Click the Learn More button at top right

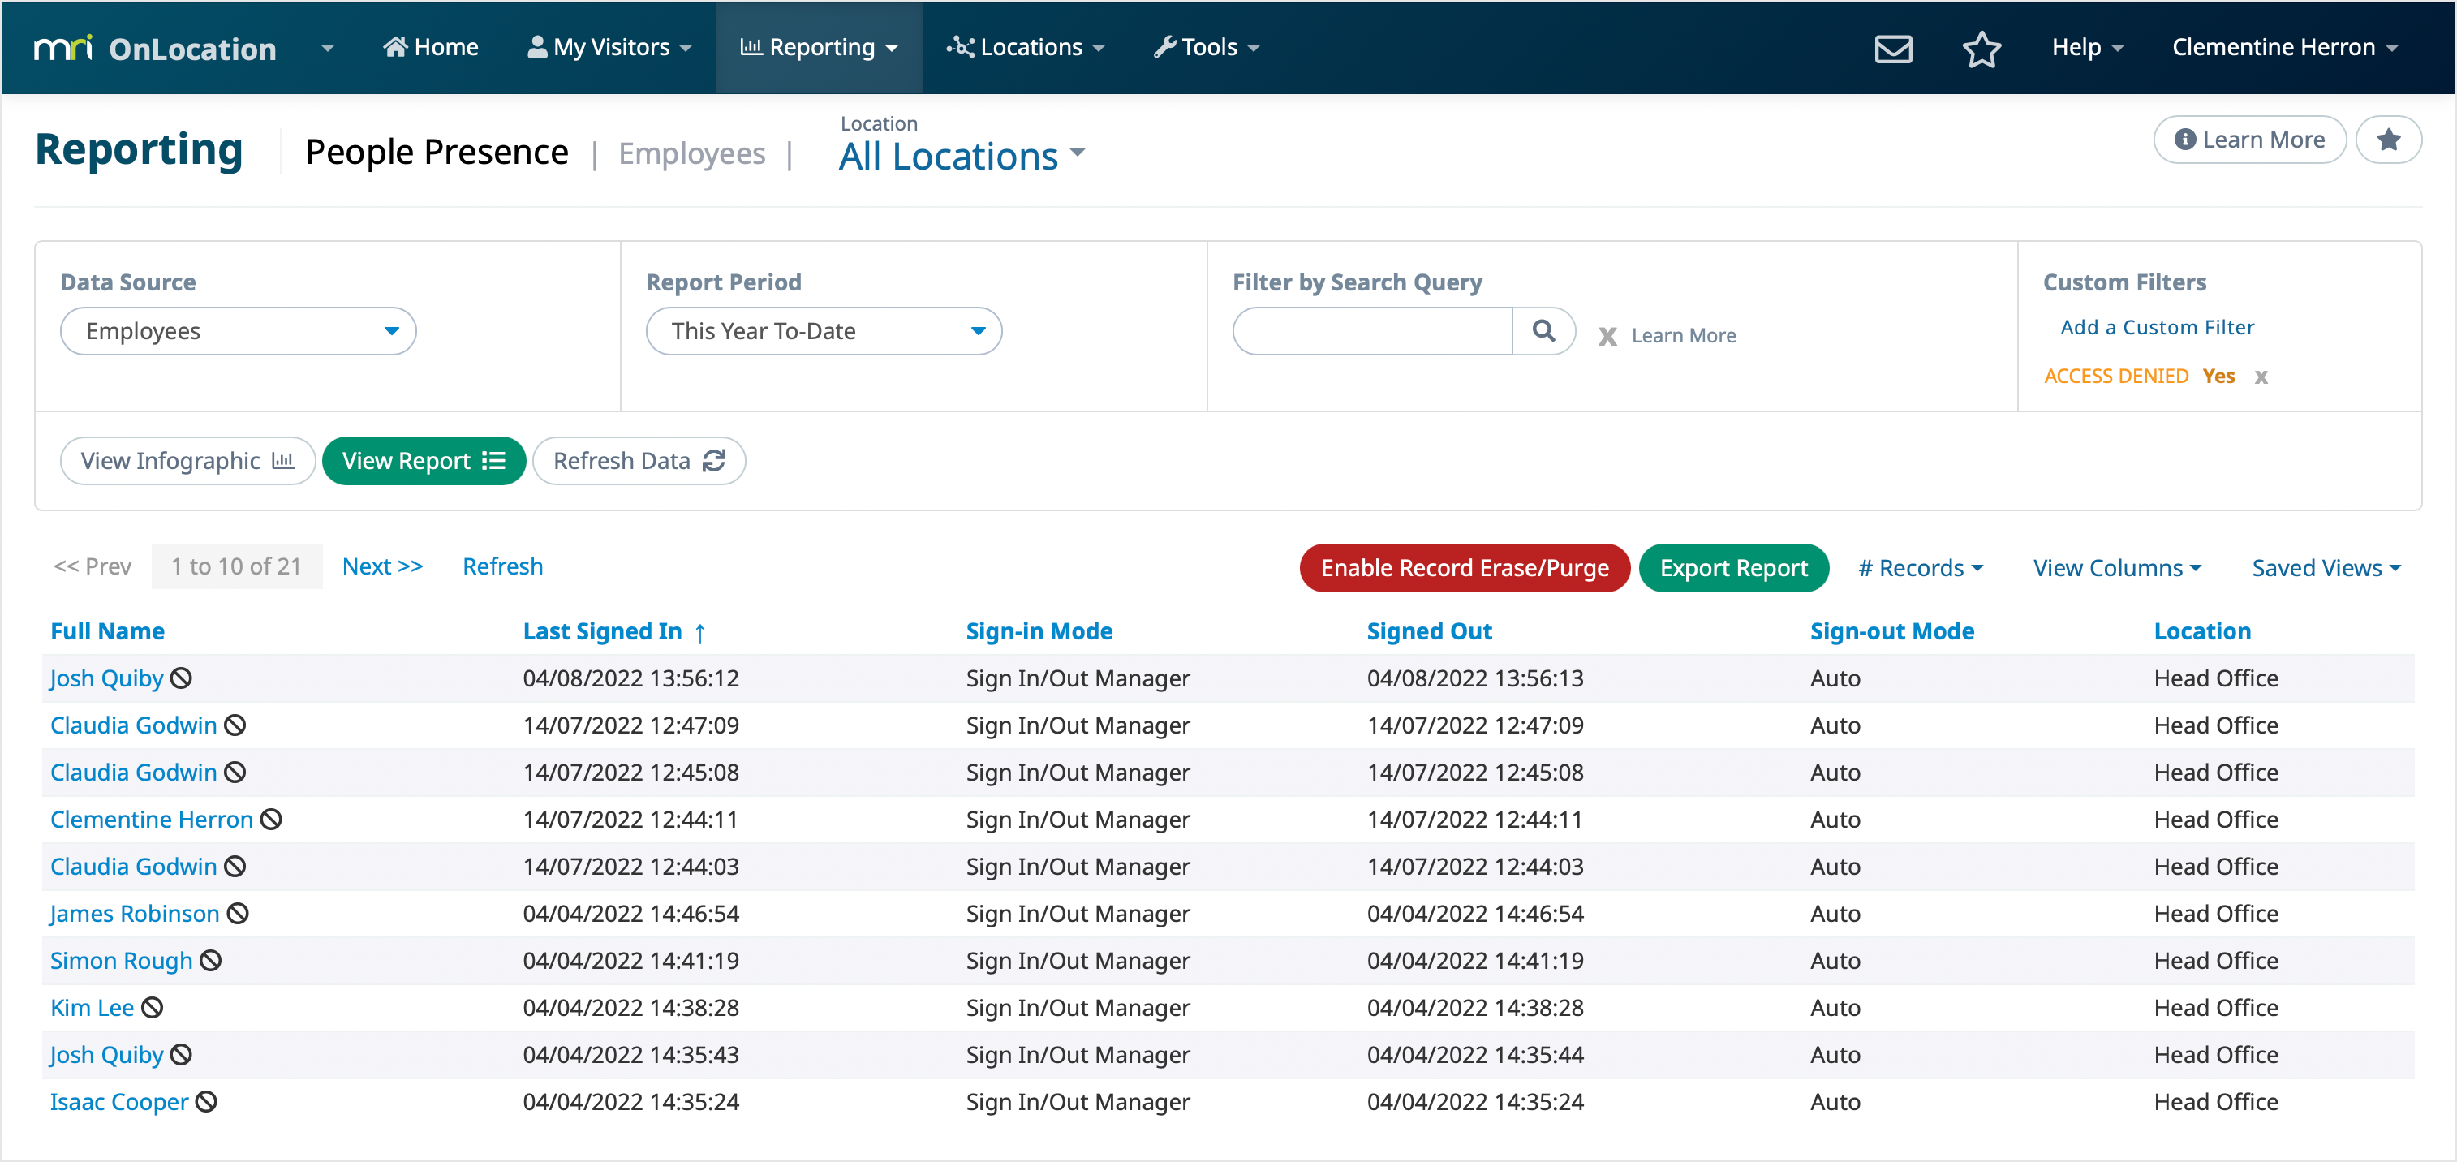(x=2249, y=140)
